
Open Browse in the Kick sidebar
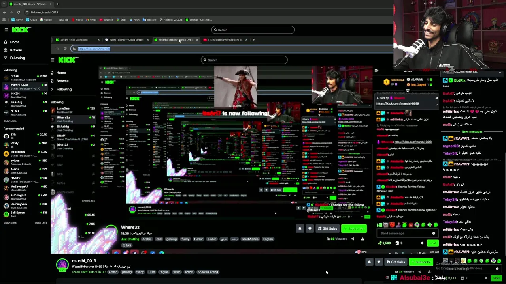click(13, 50)
